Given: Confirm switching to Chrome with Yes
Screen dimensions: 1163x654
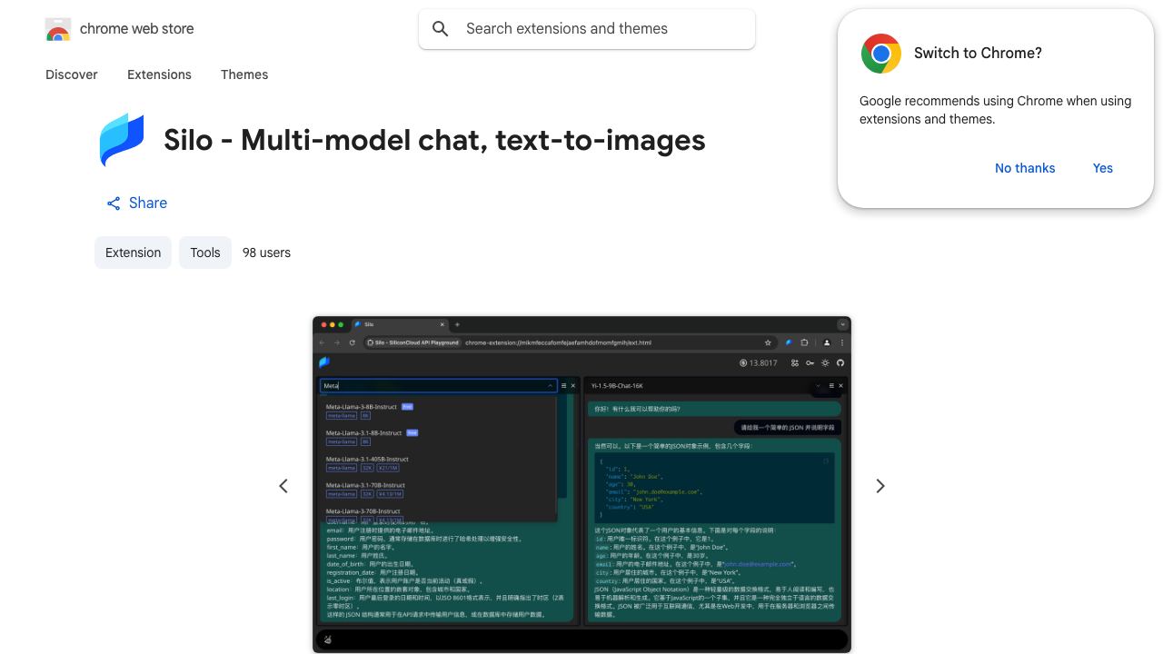Looking at the screenshot, I should 1103,168.
